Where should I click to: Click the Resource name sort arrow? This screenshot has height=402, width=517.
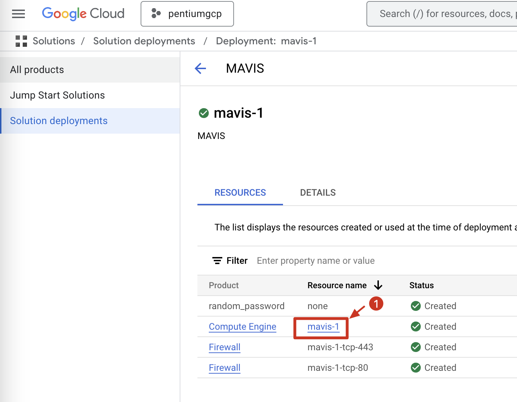[378, 285]
